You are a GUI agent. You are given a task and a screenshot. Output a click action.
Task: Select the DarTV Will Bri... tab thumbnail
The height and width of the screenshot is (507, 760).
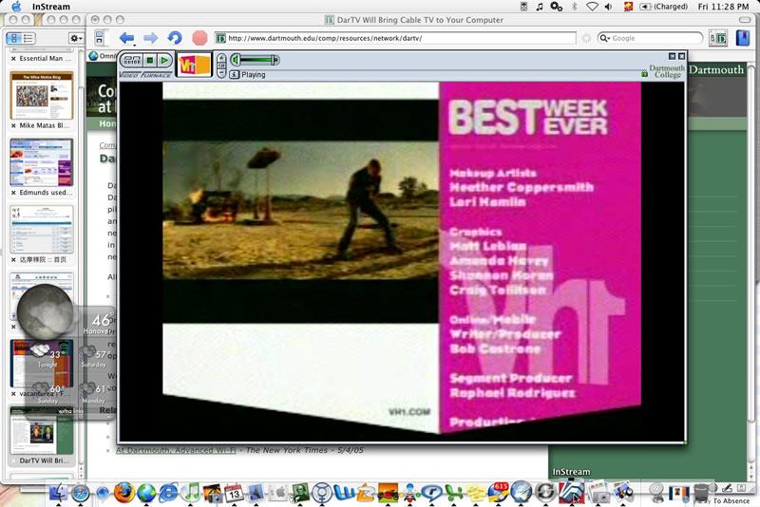point(42,431)
